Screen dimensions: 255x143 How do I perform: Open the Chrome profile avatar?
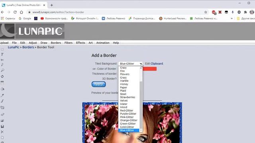click(252, 12)
